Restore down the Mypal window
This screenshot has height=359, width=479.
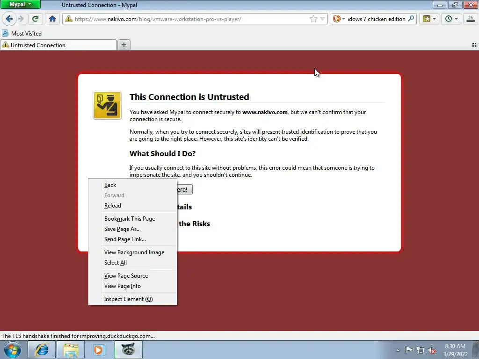click(x=455, y=5)
